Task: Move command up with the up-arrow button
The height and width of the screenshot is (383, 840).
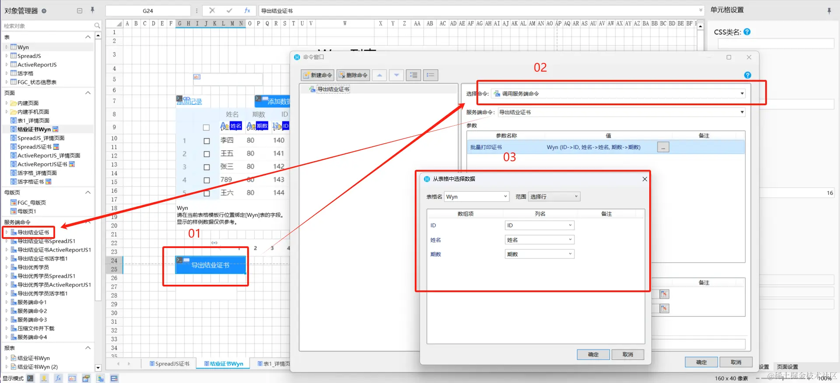Action: (379, 75)
